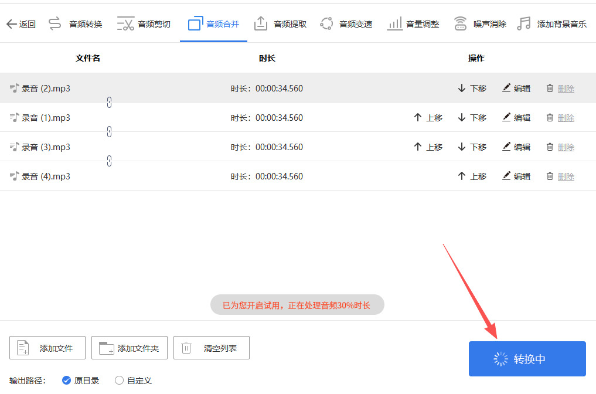Click the 文件名 column header
Viewport: 596px width, 394px height.
coord(88,58)
